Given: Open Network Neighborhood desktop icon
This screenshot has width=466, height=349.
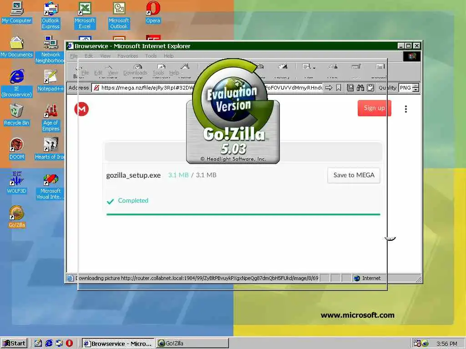Looking at the screenshot, I should (x=51, y=50).
